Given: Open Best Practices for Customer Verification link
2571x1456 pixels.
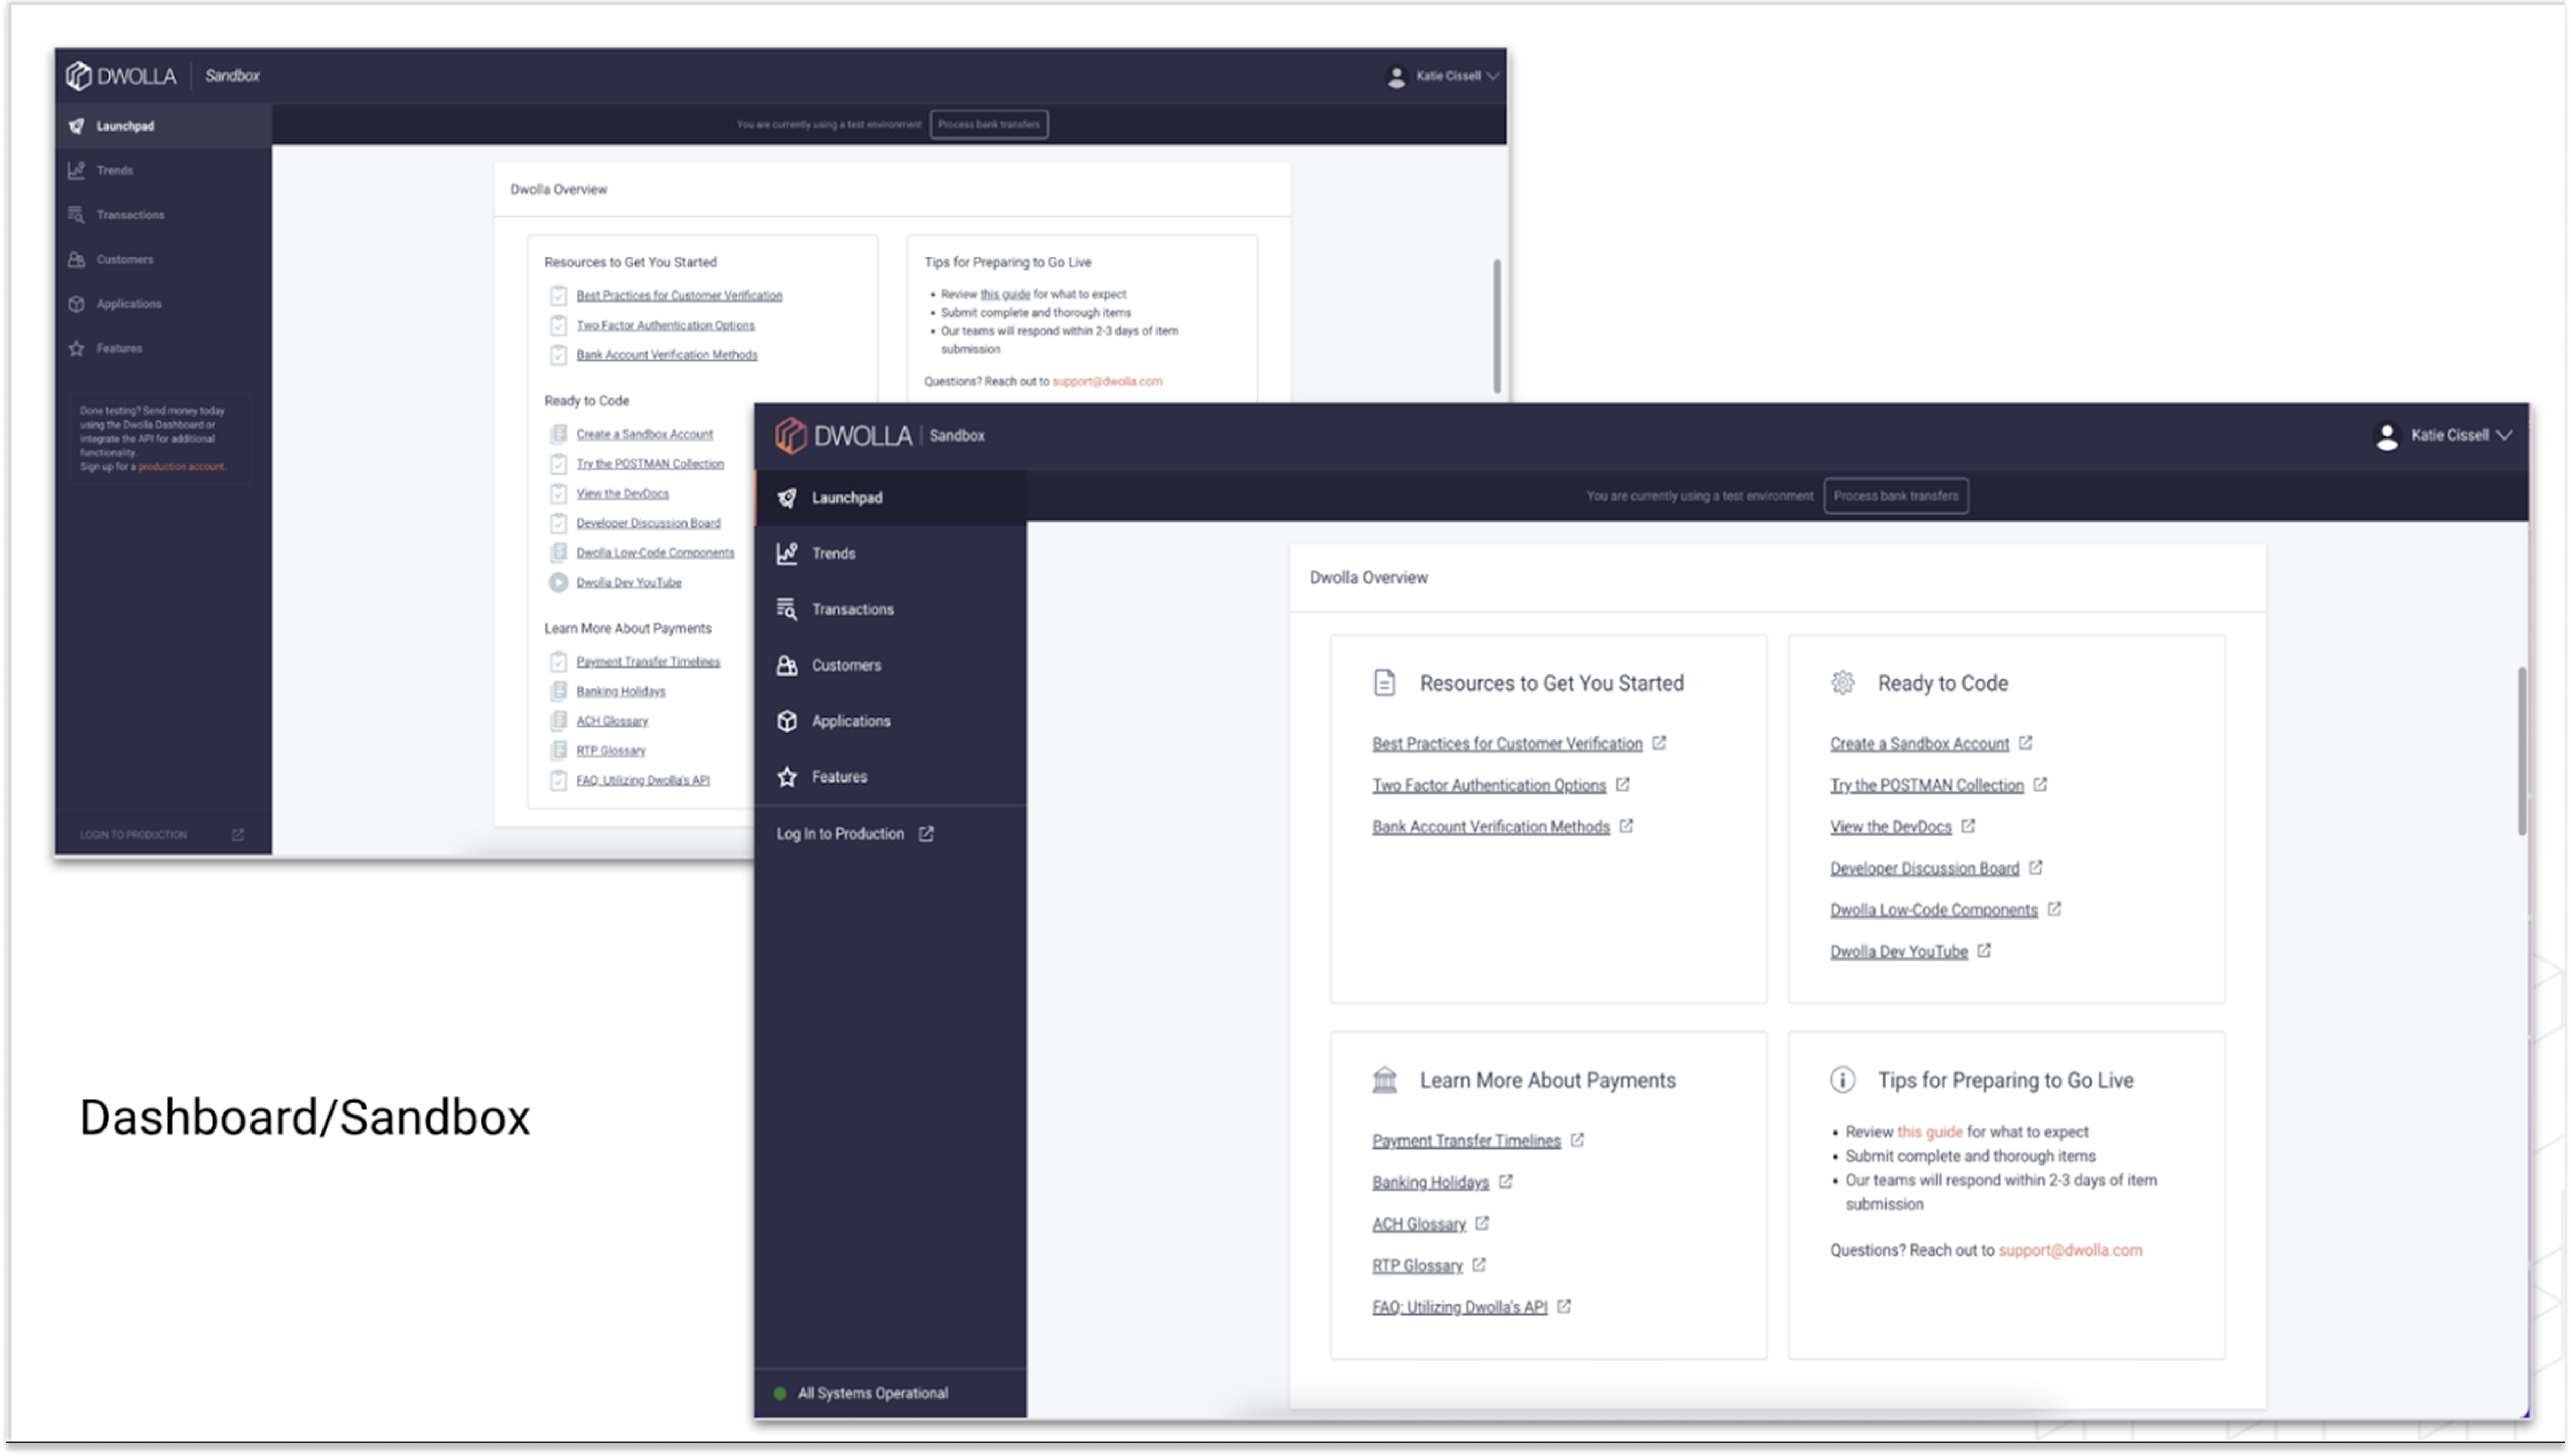Looking at the screenshot, I should click(1507, 744).
